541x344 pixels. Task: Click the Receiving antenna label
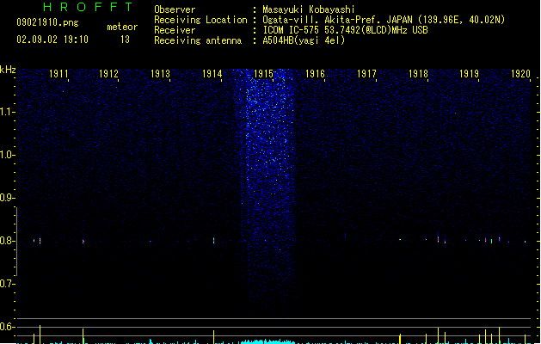[198, 40]
